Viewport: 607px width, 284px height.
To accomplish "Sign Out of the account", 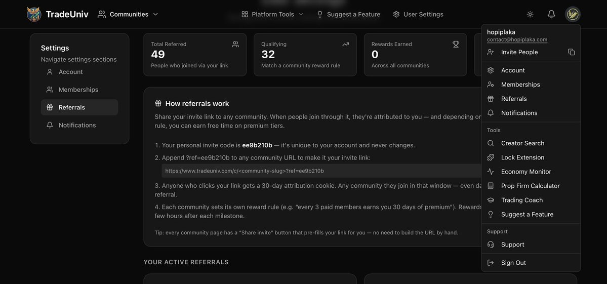I will 531,263.
